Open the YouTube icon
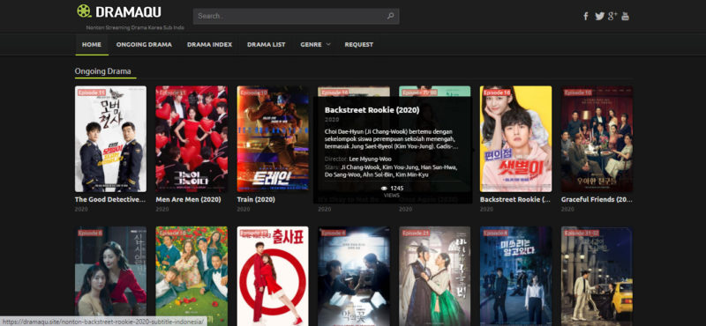This screenshot has width=706, height=326. [625, 16]
